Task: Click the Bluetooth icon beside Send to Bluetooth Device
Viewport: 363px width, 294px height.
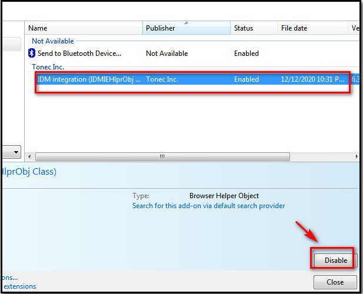Action: [x=32, y=53]
